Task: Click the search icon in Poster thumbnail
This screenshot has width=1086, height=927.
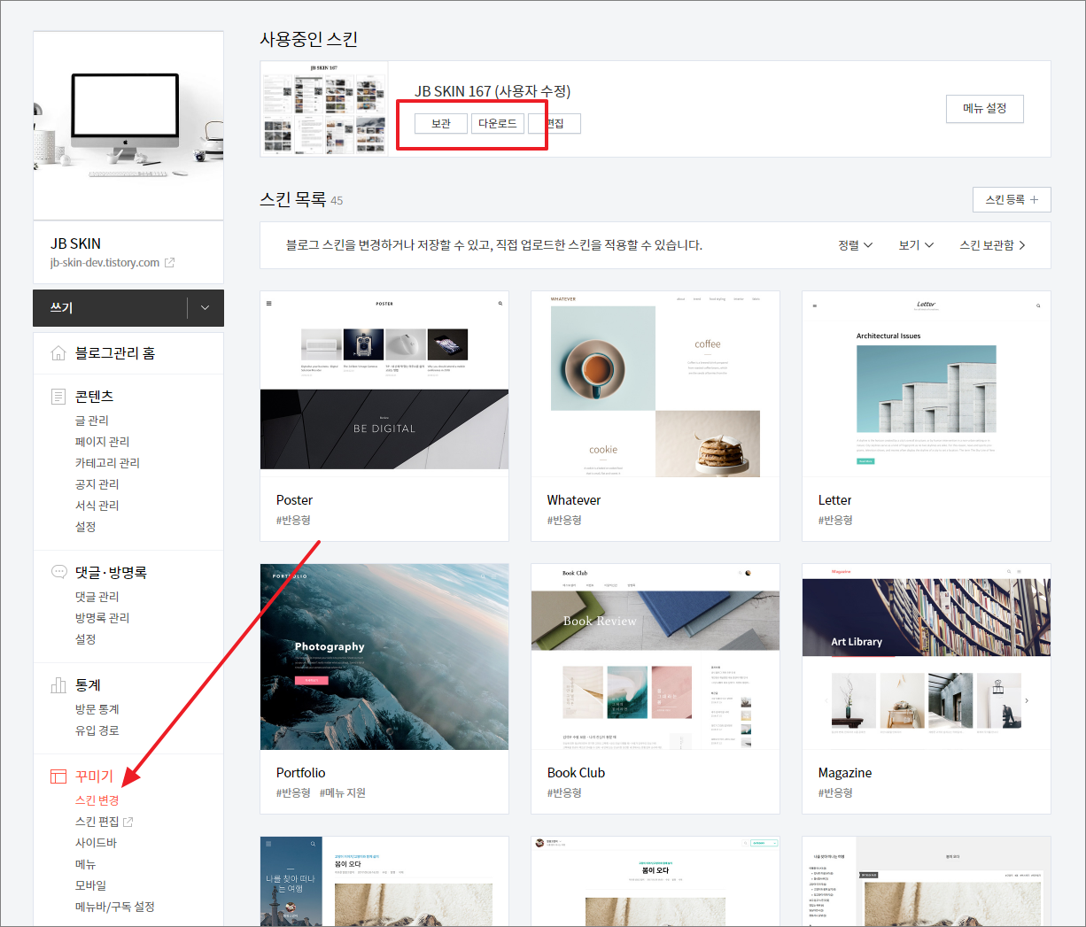Action: click(500, 304)
